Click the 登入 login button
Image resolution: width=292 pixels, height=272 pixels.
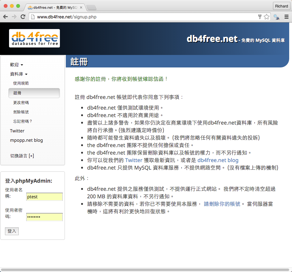(12, 231)
